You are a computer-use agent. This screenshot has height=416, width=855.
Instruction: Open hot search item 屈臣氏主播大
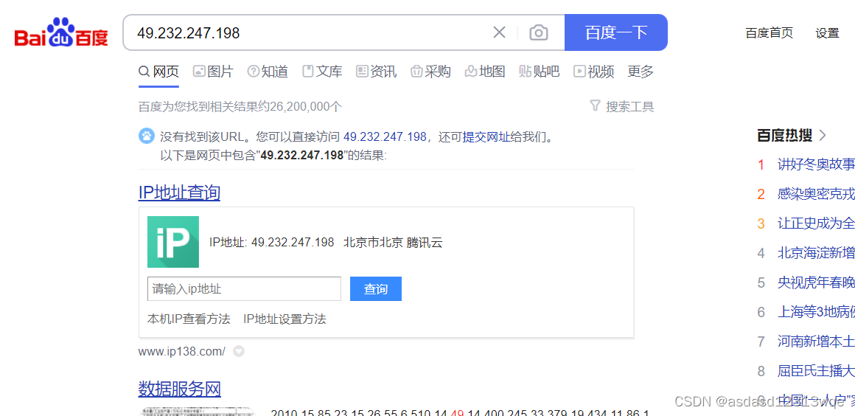[816, 371]
